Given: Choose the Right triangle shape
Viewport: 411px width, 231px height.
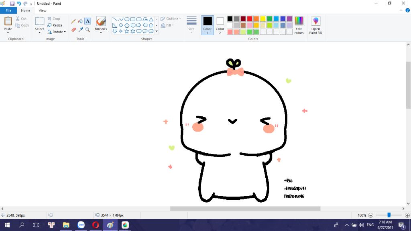Looking at the screenshot, I should click(115, 25).
